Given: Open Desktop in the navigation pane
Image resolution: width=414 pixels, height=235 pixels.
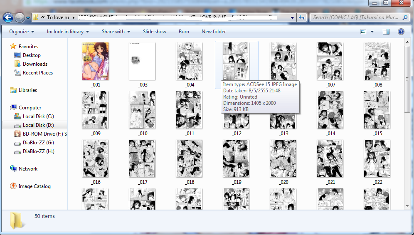Looking at the screenshot, I should click(32, 55).
